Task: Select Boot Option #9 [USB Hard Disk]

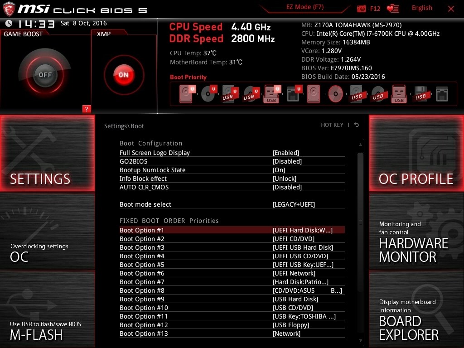Action: pos(232,299)
